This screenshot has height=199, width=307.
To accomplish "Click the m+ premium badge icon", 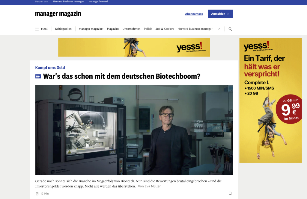I will [38, 76].
